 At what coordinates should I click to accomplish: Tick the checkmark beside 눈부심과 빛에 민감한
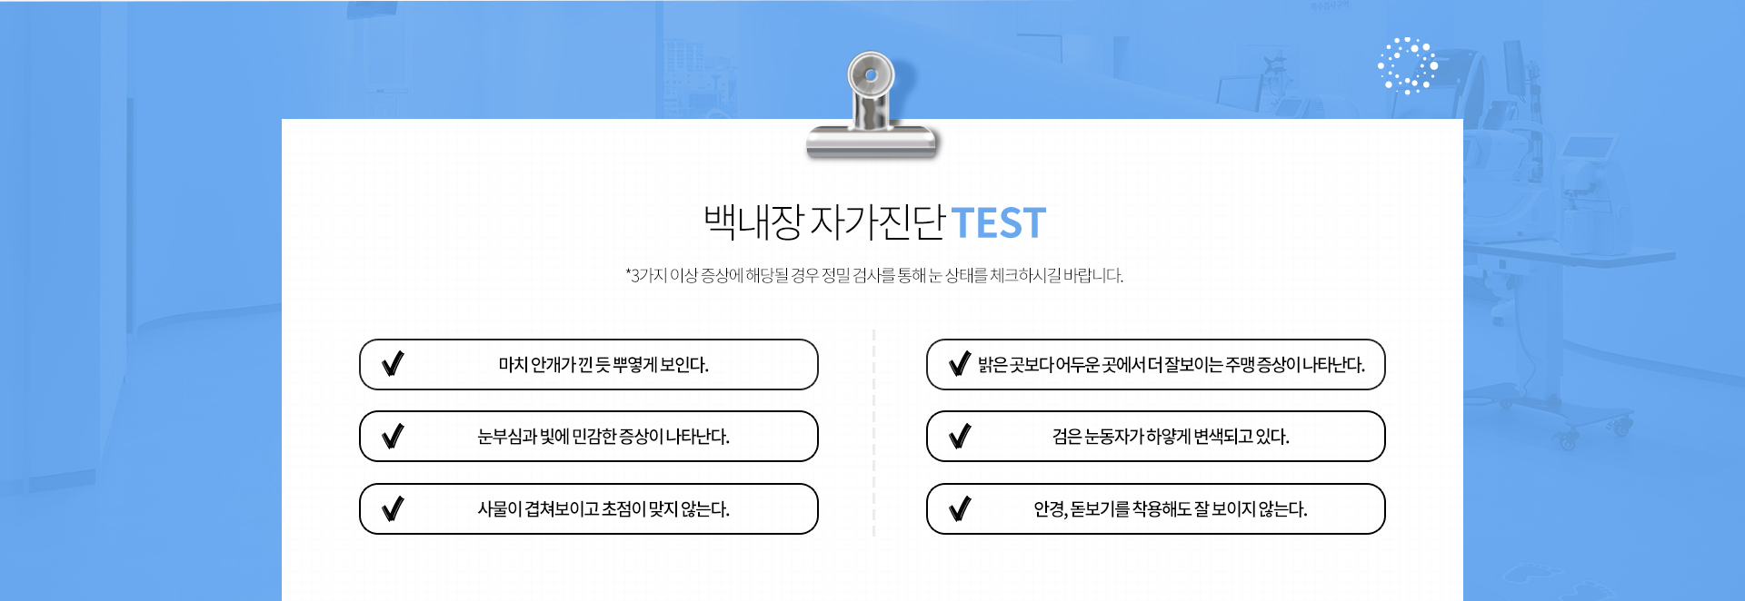point(393,437)
